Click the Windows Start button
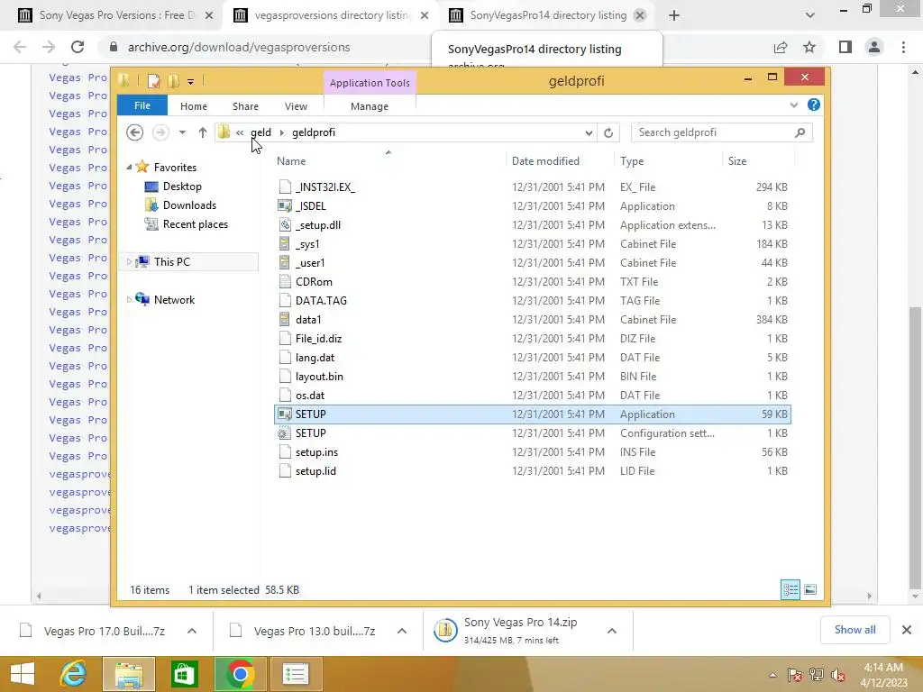923x692 pixels. pos(23,674)
